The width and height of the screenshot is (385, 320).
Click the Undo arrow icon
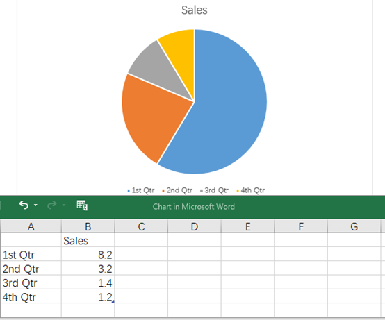(24, 205)
